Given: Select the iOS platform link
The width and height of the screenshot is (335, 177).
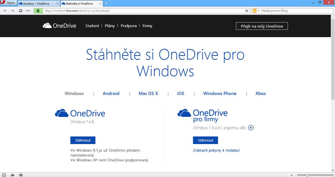Looking at the screenshot, I should (x=180, y=94).
